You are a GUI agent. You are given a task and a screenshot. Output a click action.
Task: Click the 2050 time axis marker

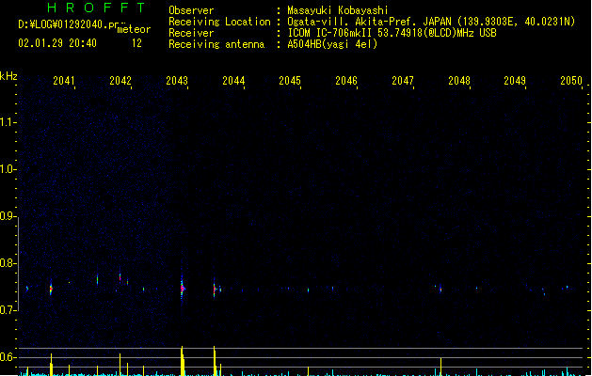click(x=571, y=80)
